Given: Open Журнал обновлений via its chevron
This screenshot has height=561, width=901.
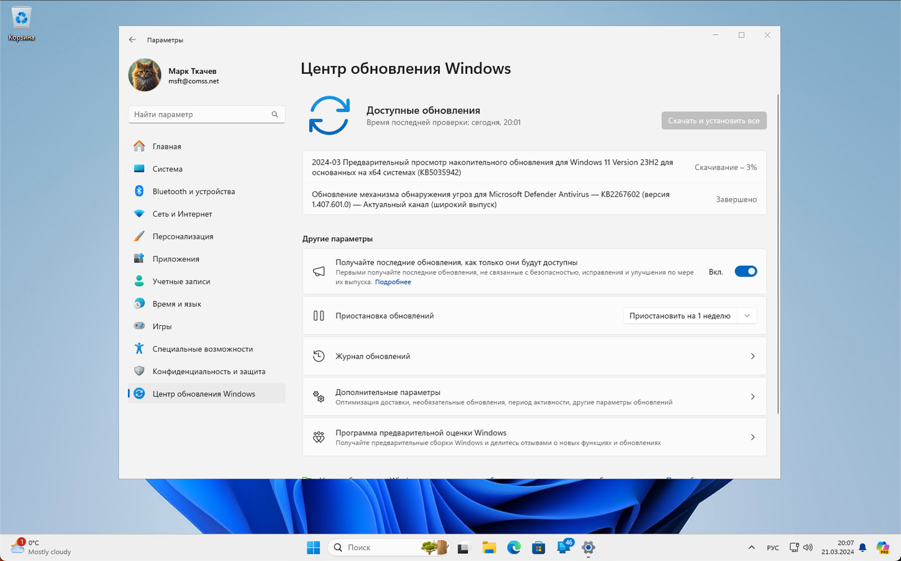Looking at the screenshot, I should [x=753, y=356].
